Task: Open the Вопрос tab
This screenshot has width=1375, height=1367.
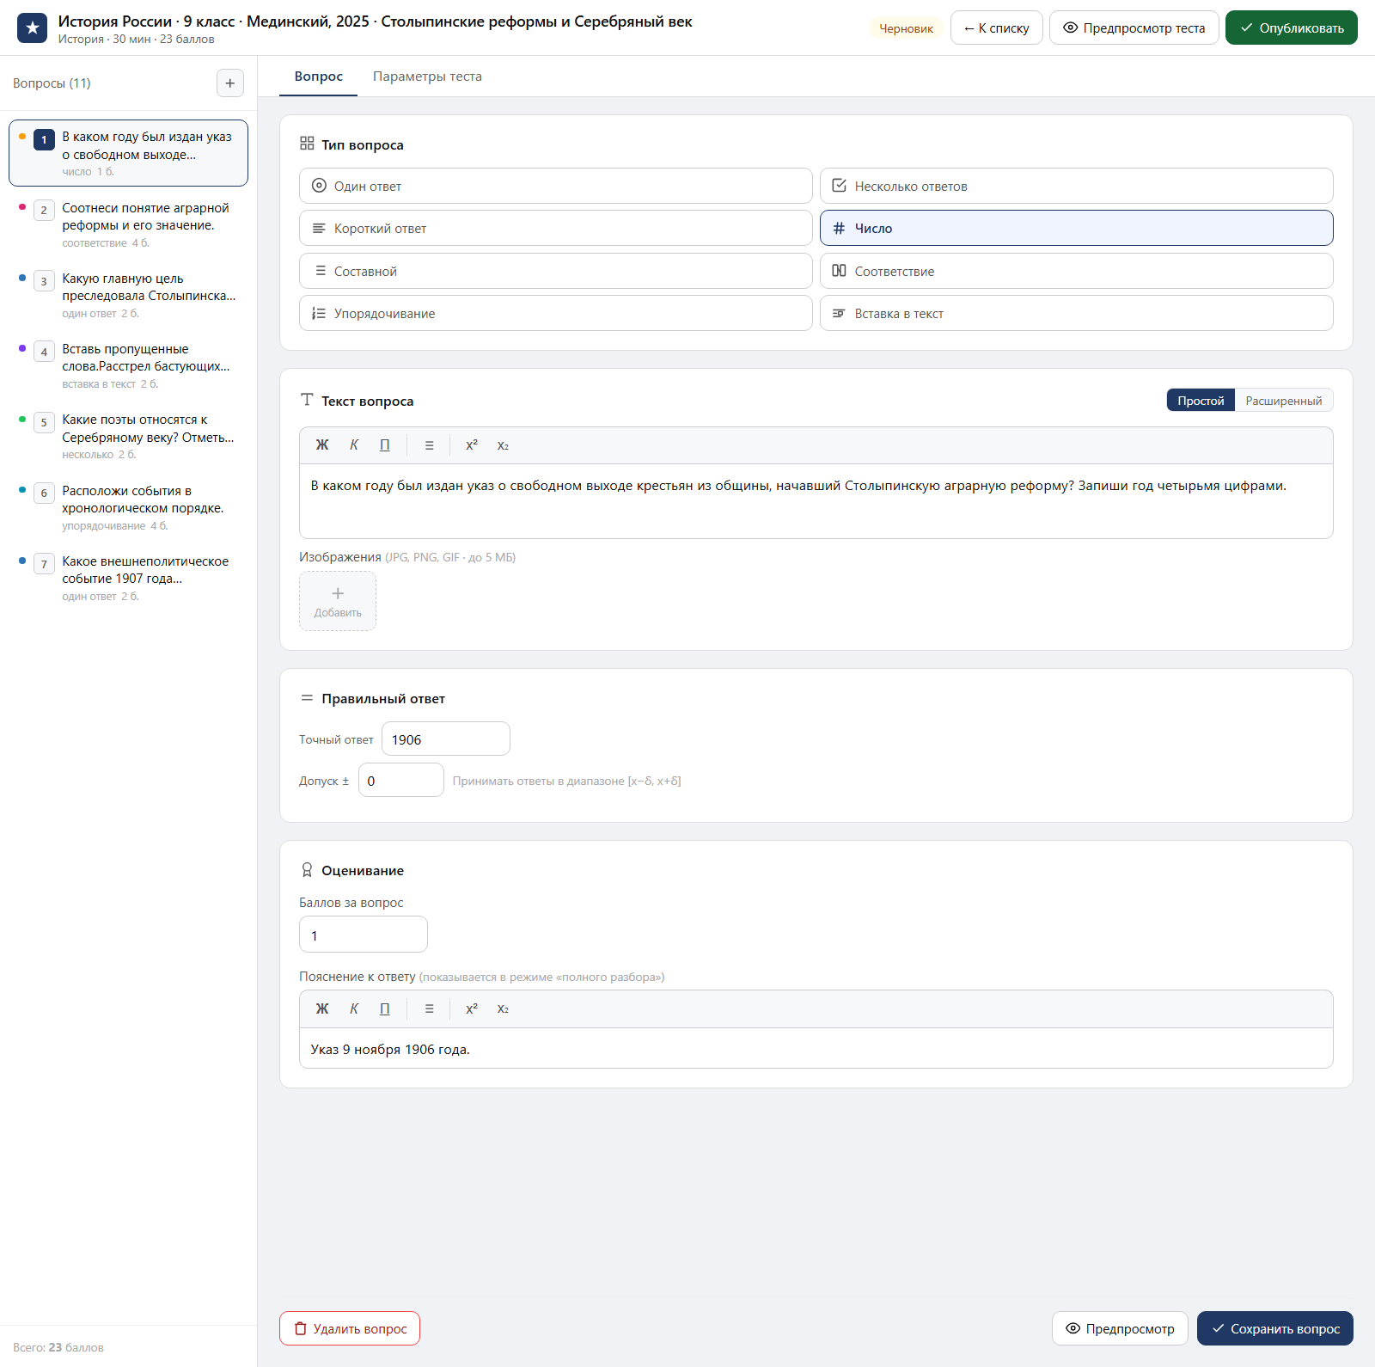Action: (319, 77)
